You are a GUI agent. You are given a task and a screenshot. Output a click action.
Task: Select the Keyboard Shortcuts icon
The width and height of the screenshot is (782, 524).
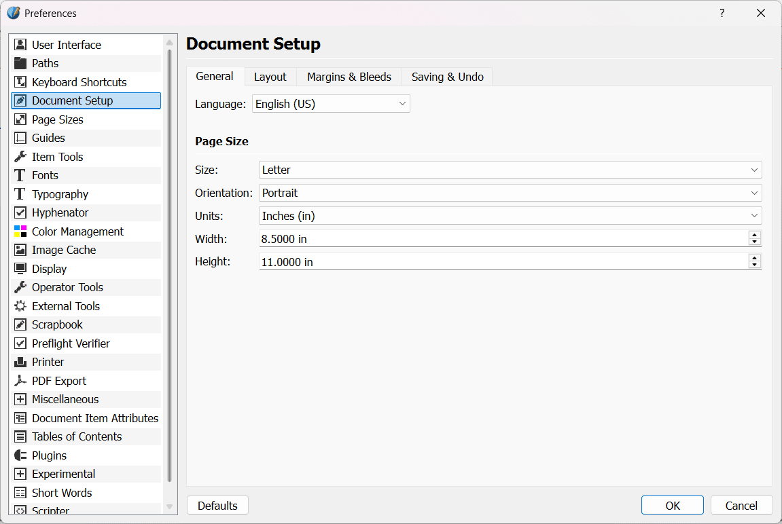20,82
